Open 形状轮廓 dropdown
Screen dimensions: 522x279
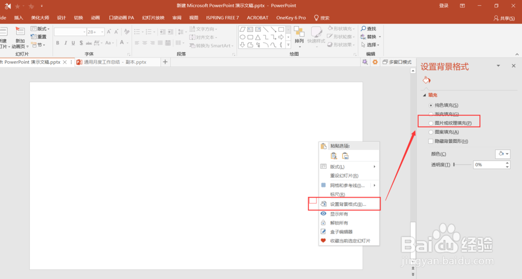[341, 37]
